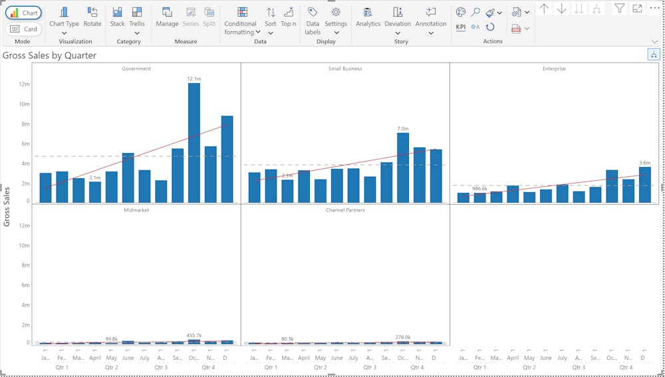
Task: Click the 276.0k label in Channel Partners
Action: [x=403, y=338]
